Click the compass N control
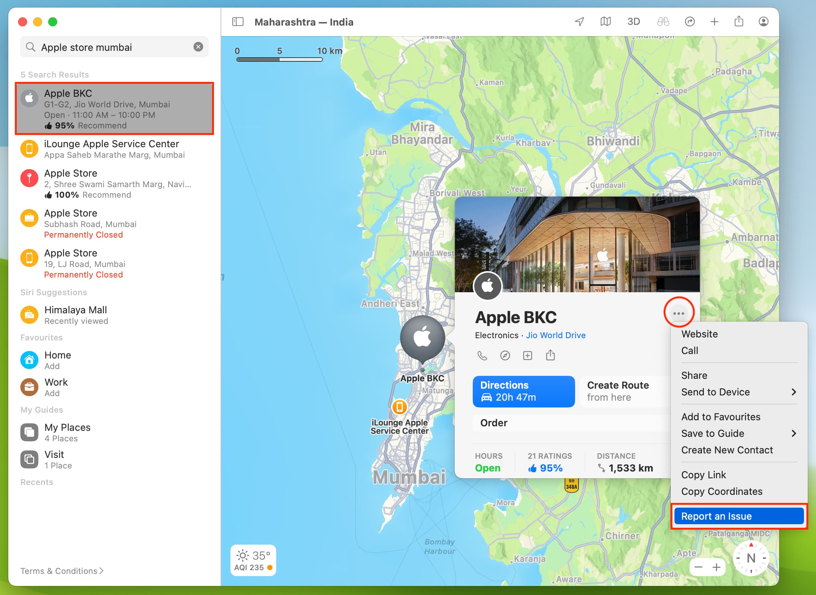Image resolution: width=816 pixels, height=595 pixels. click(x=751, y=558)
